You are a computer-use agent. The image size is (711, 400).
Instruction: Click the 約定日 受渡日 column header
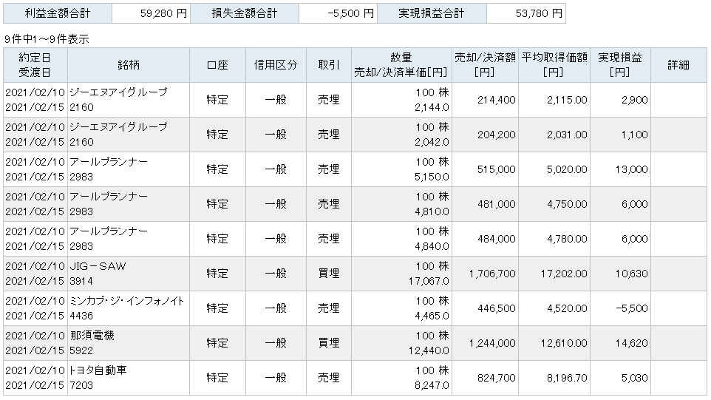point(35,65)
